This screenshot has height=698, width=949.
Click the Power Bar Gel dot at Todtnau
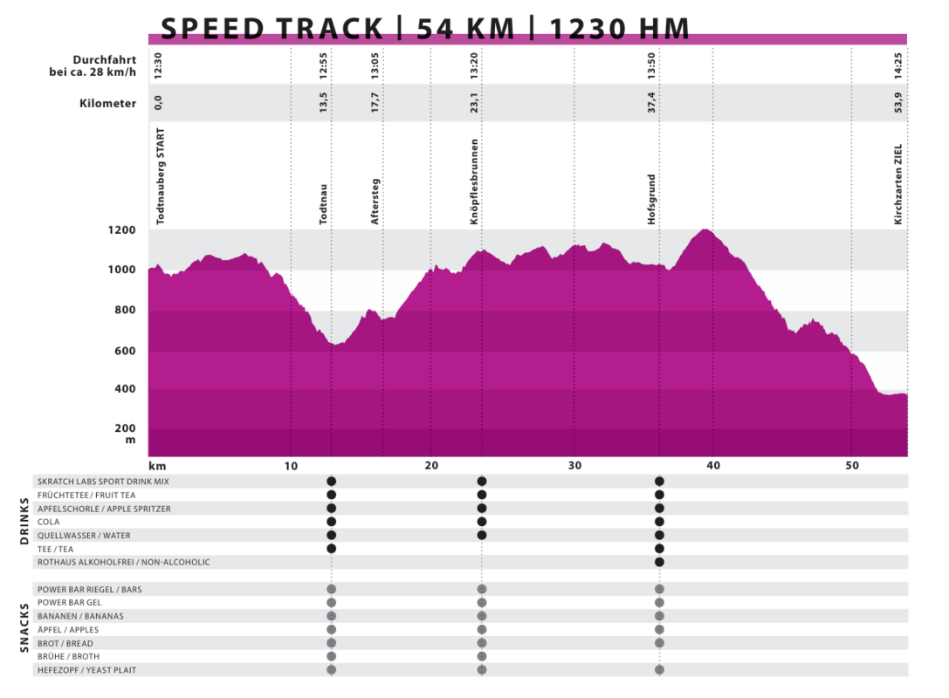point(330,602)
